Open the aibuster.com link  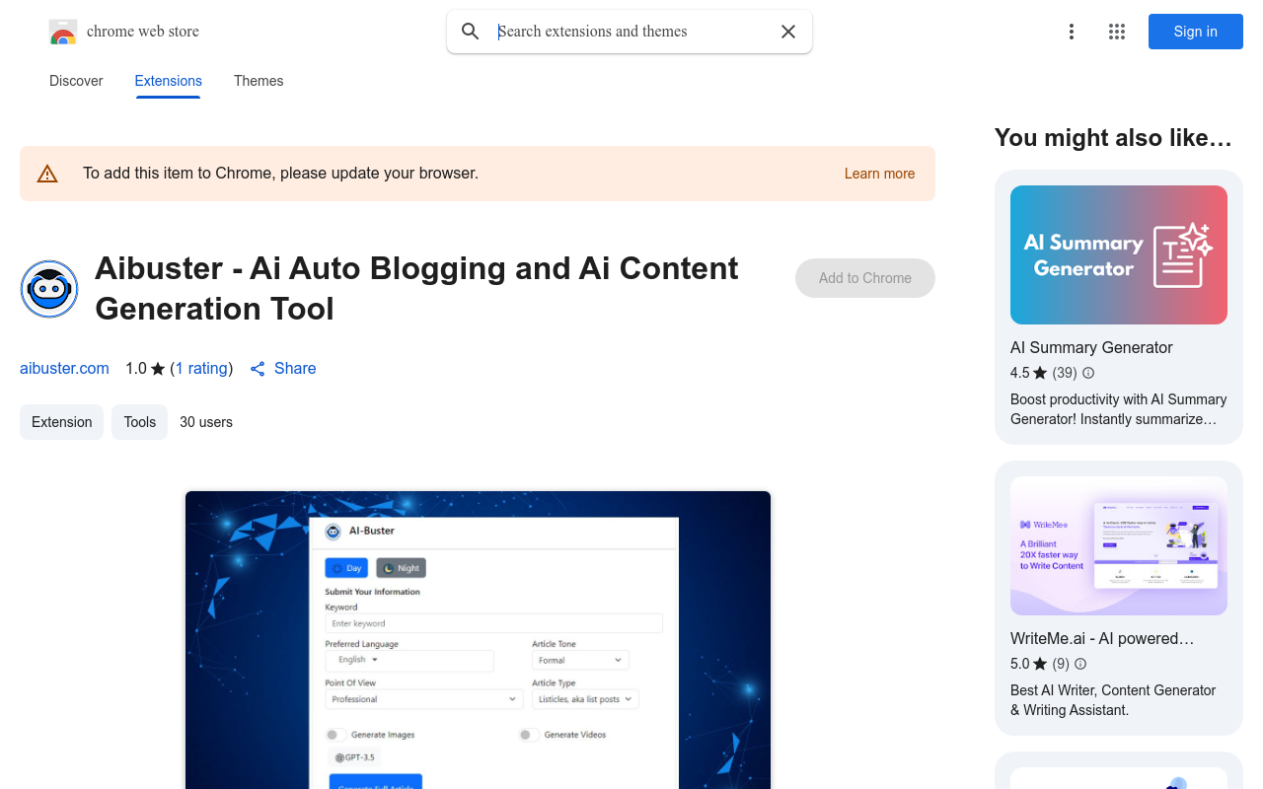[x=64, y=368]
